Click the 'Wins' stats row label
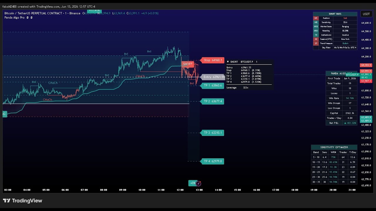 (334, 88)
